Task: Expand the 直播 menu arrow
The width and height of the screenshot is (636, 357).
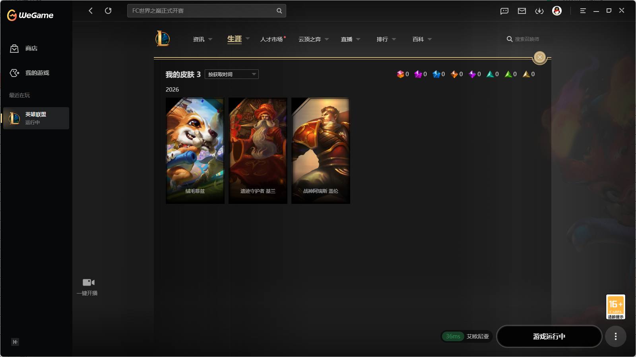Action: tap(358, 39)
